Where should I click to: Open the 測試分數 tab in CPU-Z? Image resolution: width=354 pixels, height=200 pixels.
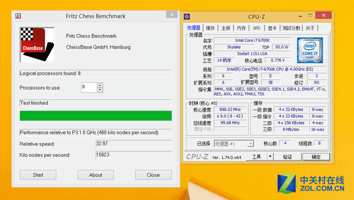[291, 28]
